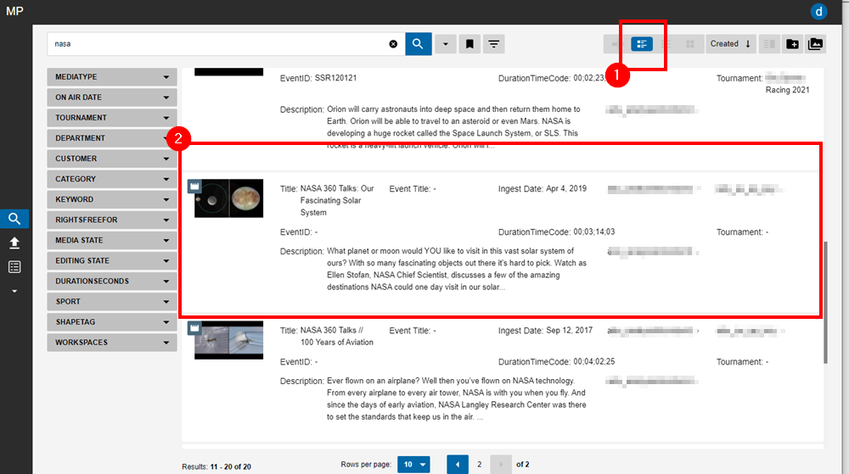
Task: Click the add to new folder icon
Action: [x=792, y=44]
